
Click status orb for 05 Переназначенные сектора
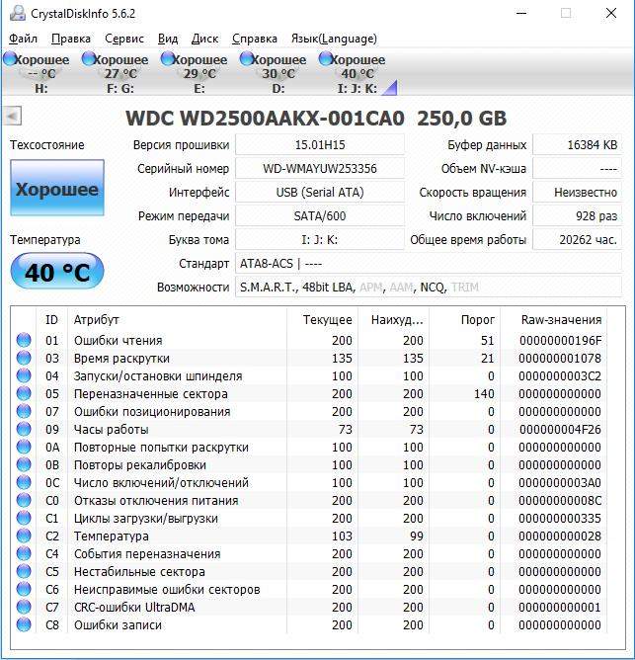point(24,393)
